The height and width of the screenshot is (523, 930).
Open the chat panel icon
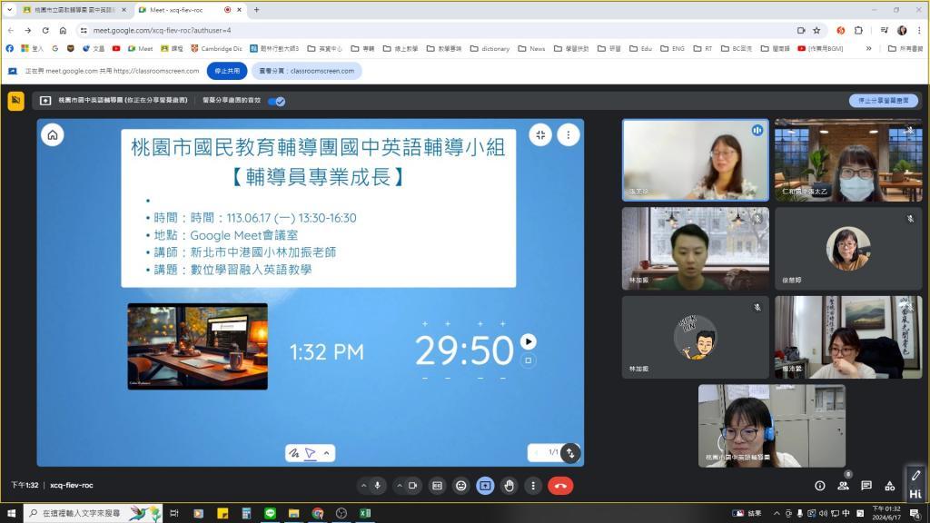pos(866,486)
